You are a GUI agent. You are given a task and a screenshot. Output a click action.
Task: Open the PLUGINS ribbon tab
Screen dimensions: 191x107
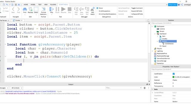pyautogui.click(x=53, y=5)
